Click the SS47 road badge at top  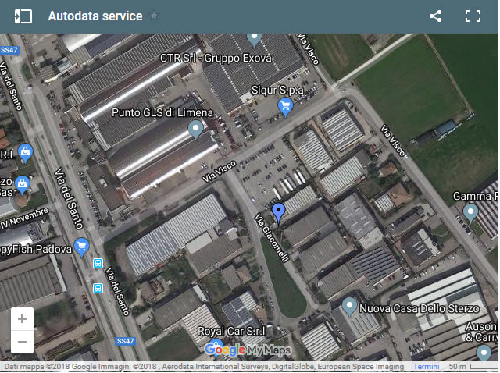point(9,50)
